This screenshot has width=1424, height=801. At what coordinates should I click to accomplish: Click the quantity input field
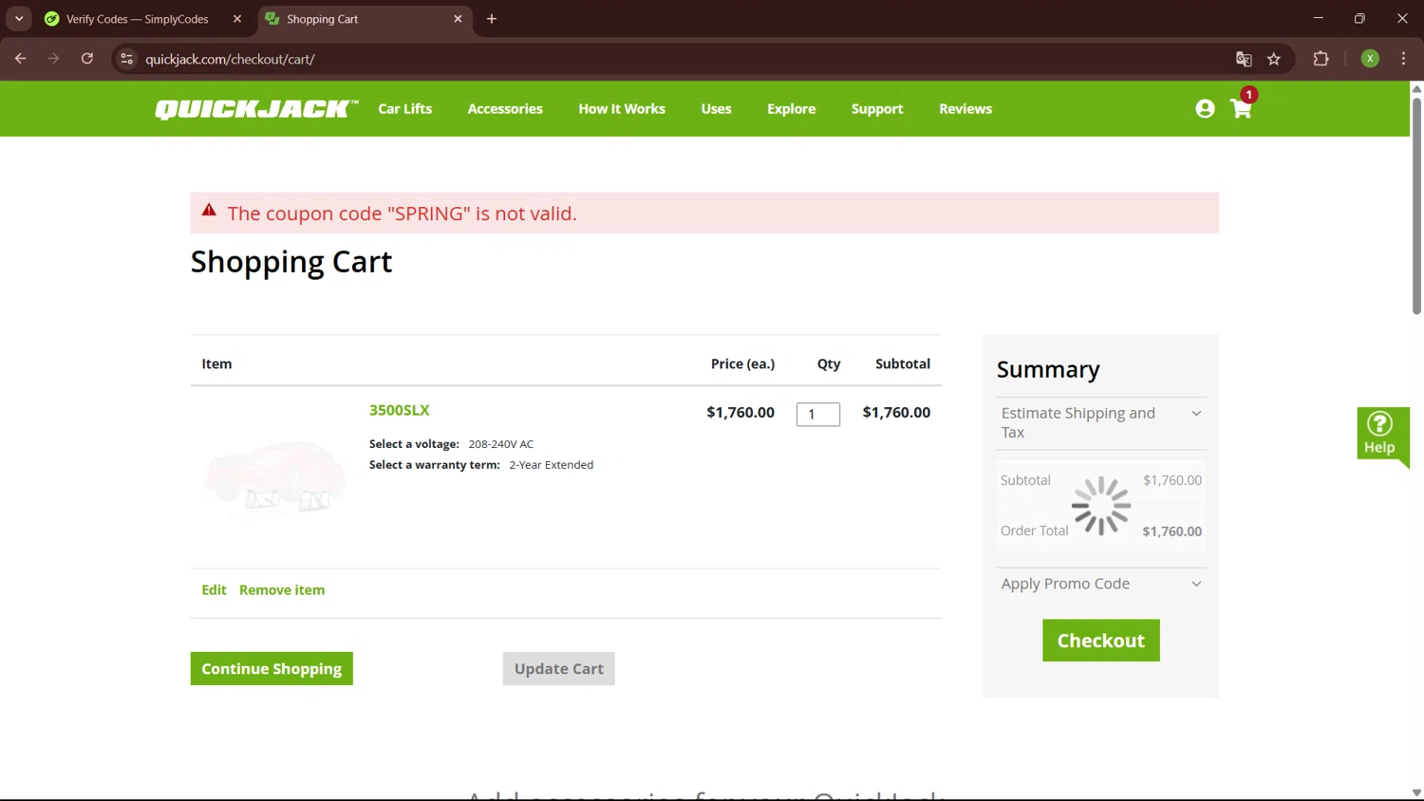[x=818, y=415]
